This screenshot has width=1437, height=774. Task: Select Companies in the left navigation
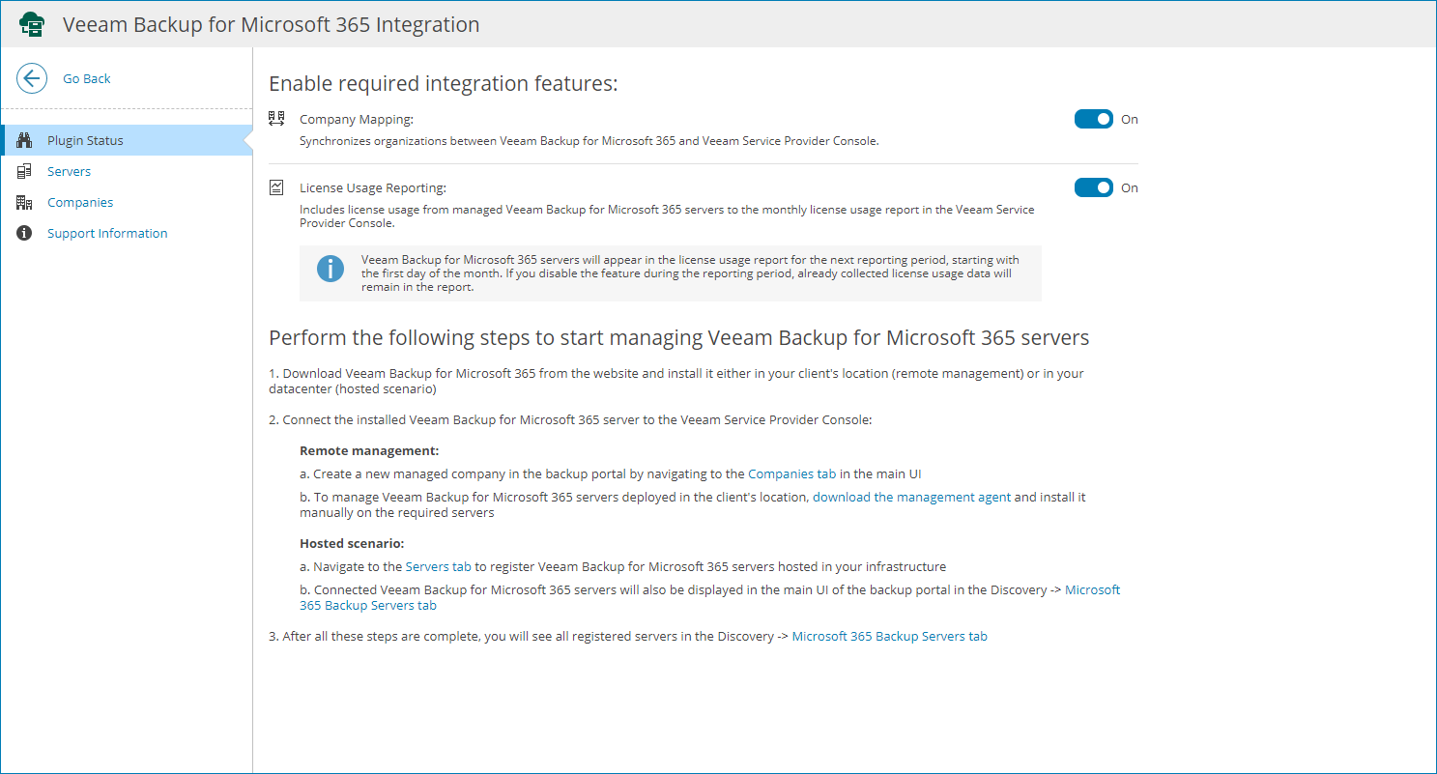tap(80, 203)
